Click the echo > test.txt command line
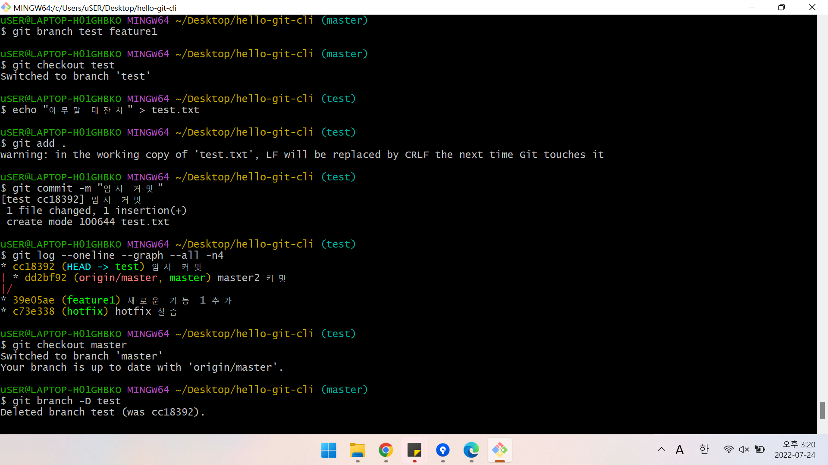This screenshot has height=465, width=828. click(x=100, y=110)
